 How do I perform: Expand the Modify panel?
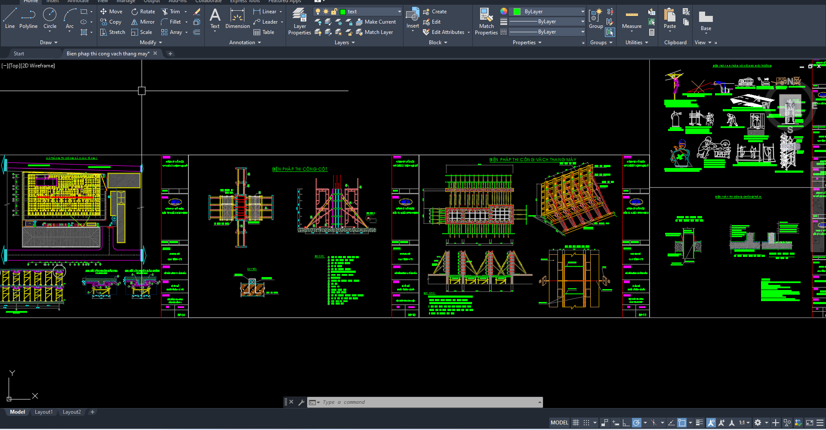tap(151, 43)
